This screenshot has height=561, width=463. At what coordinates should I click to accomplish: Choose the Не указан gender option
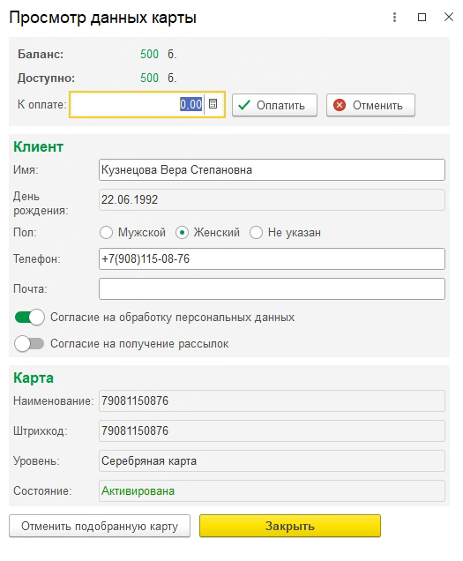pos(256,233)
